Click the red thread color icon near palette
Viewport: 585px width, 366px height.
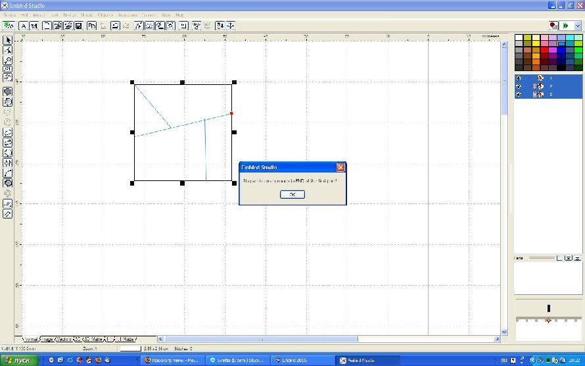553,26
